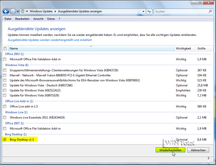This screenshot has height=165, width=216.
Task: Expand the address bar history dropdown
Action: tap(143, 11)
